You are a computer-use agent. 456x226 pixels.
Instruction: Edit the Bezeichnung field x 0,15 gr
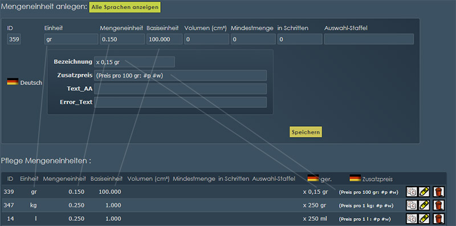tap(135, 62)
